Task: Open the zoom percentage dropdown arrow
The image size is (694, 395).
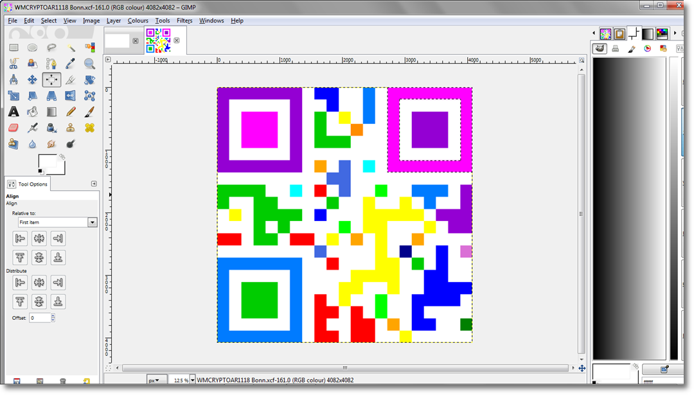Action: click(193, 380)
